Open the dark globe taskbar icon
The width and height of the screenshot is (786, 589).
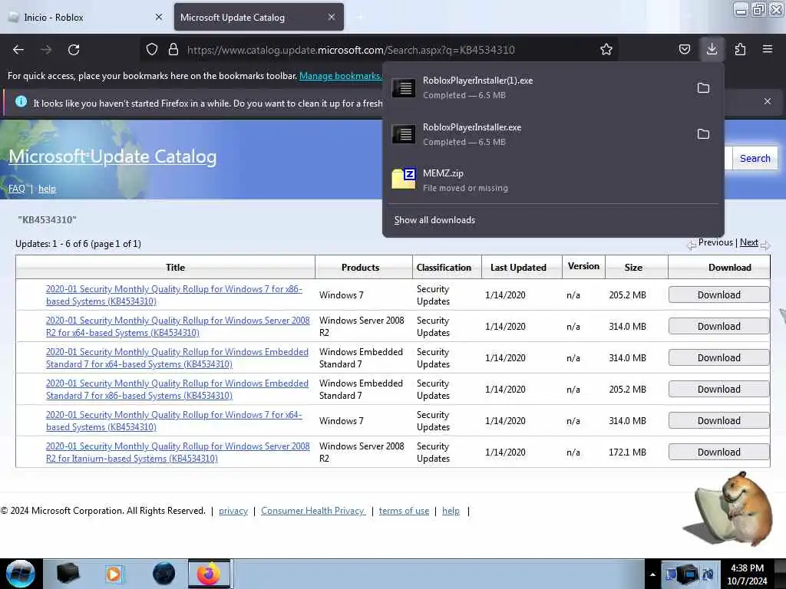click(x=163, y=574)
